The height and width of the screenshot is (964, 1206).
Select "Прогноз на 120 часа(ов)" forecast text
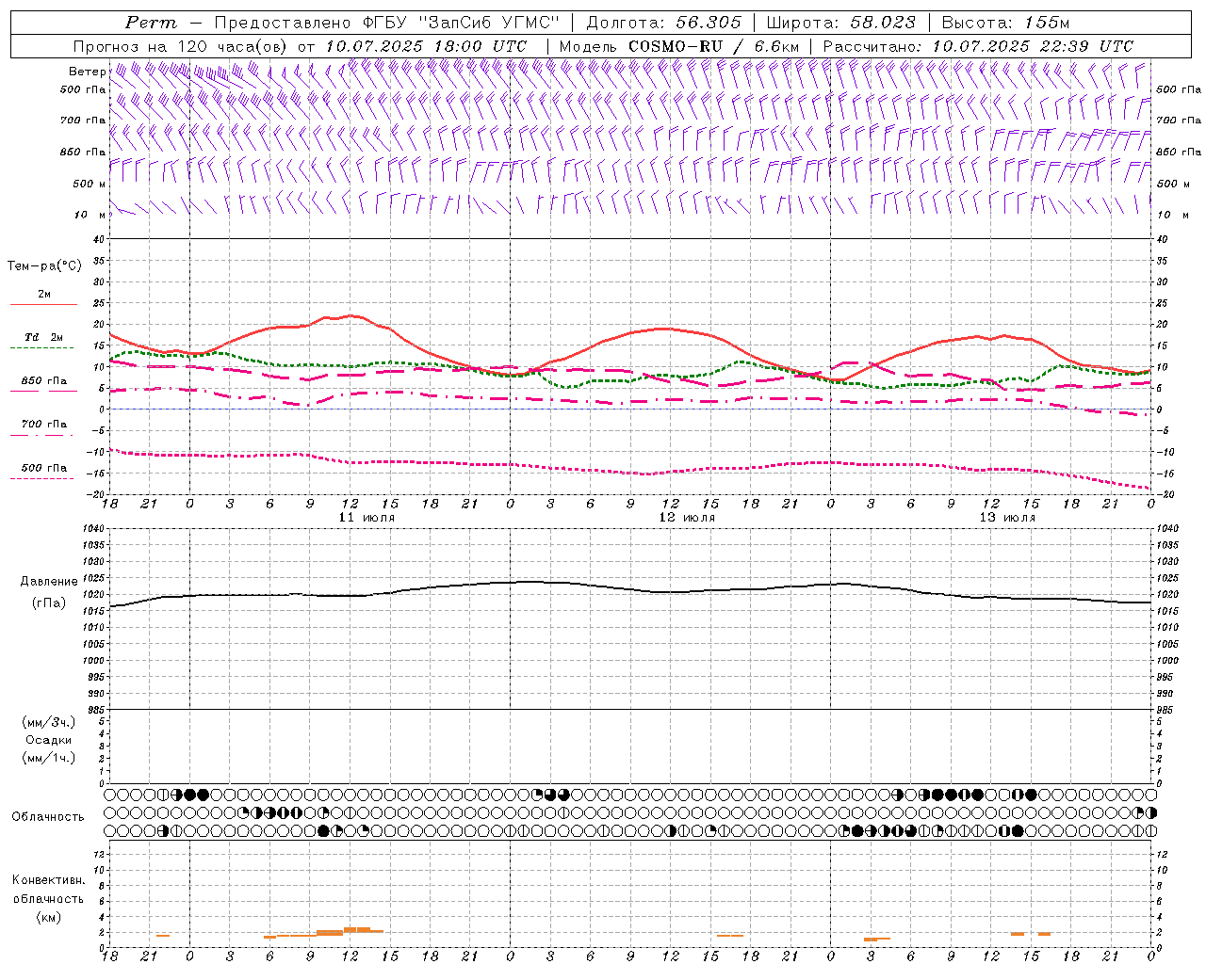pyautogui.click(x=182, y=46)
